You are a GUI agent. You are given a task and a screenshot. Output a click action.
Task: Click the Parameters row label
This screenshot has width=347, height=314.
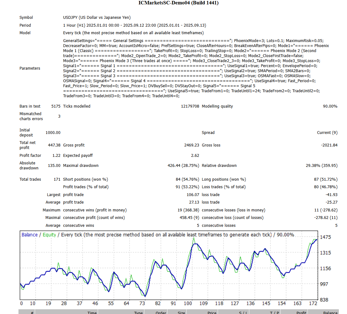click(x=30, y=68)
